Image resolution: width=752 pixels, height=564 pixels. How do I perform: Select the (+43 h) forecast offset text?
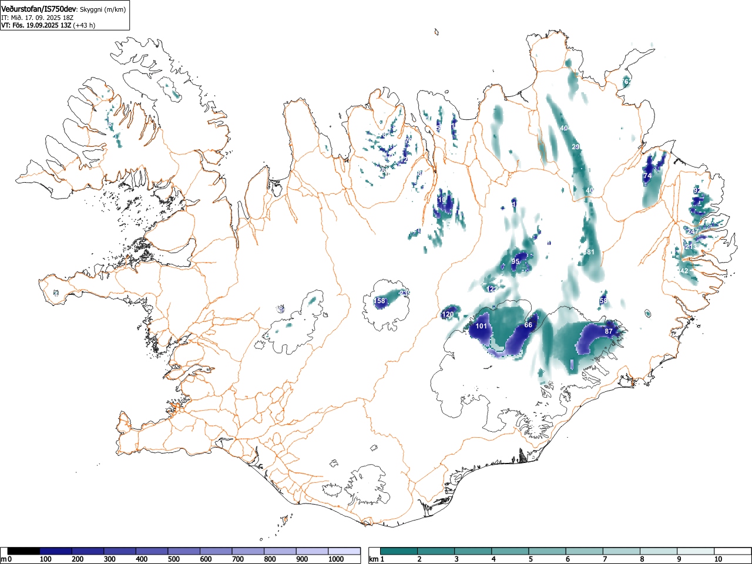[84, 25]
